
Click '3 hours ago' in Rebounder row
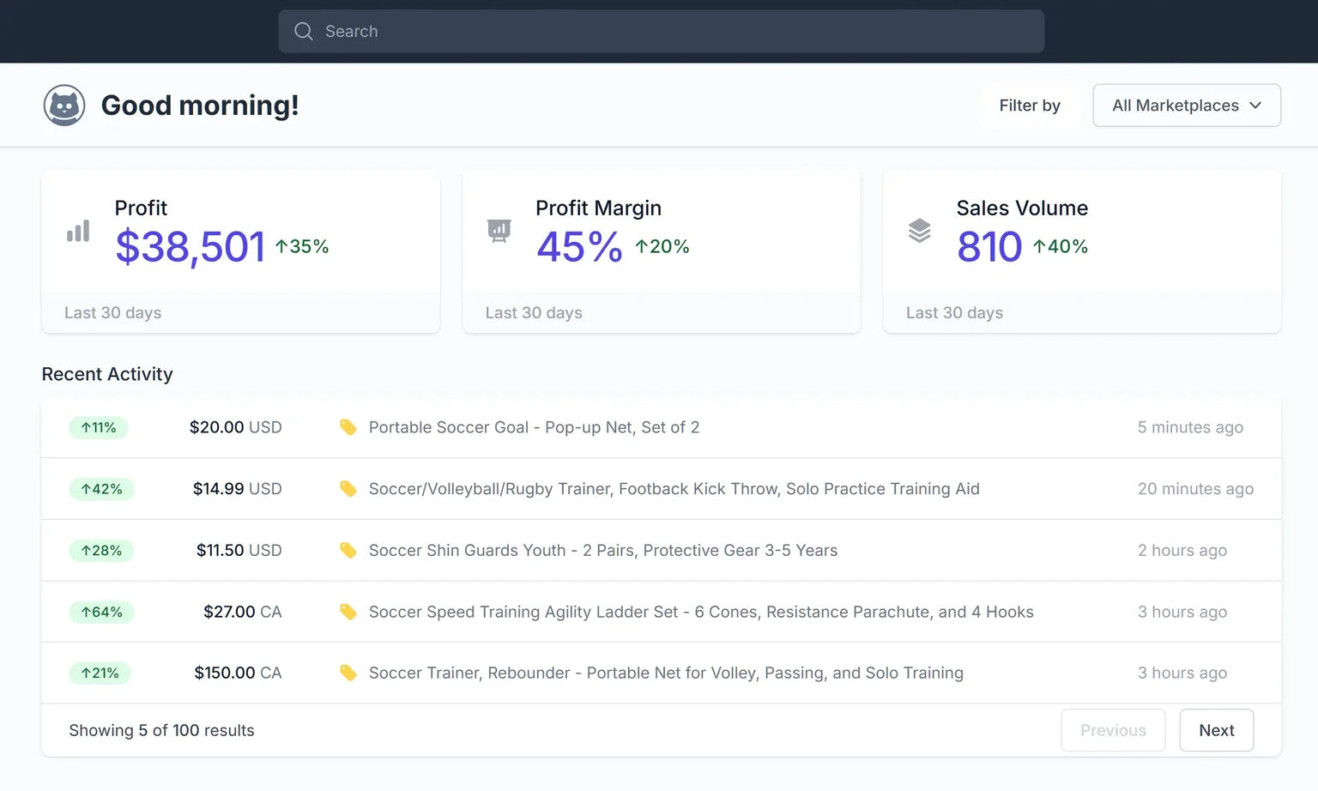coord(1182,673)
